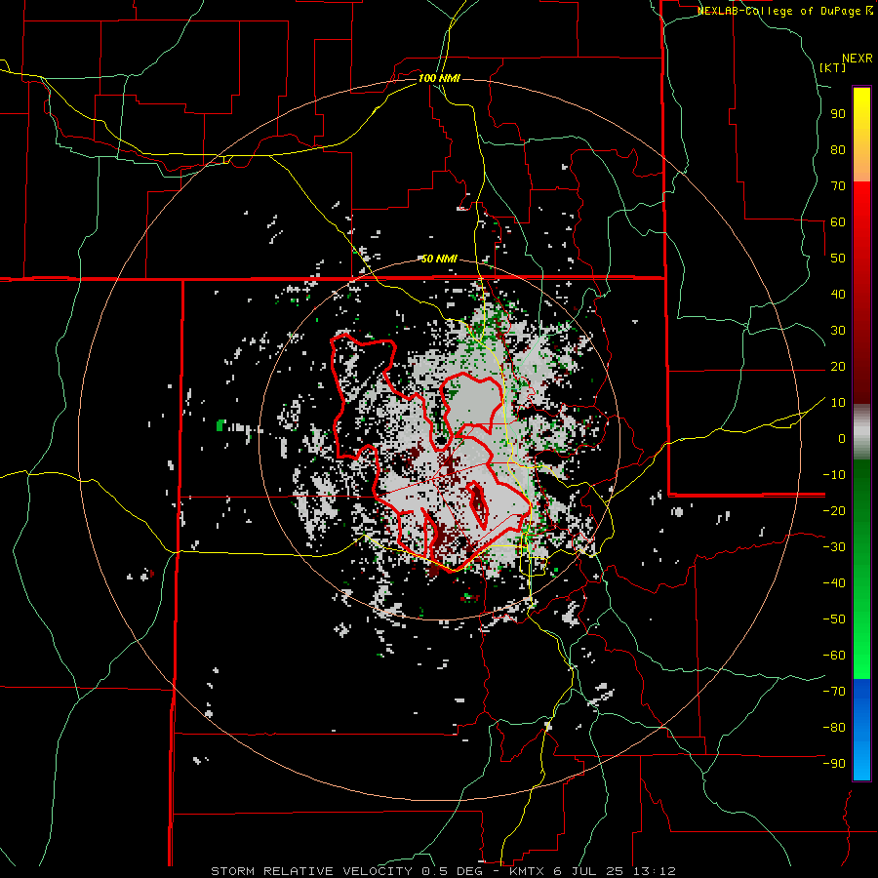Click the 60 value on velocity scale

pos(838,222)
